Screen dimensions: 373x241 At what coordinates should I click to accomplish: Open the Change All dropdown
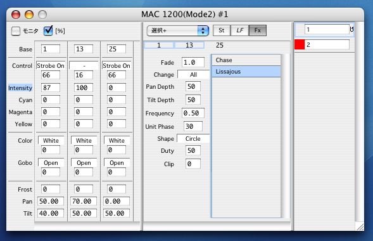(193, 75)
